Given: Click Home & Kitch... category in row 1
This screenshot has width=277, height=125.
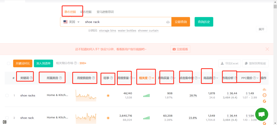Looking at the screenshot, I should point(57,95).
